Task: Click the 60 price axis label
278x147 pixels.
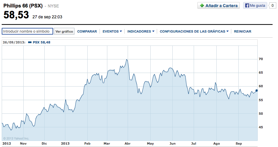Action: point(261,86)
